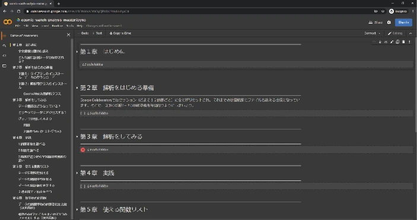Expand the 第４章 実践 section
The image size is (417, 220).
coord(77,173)
